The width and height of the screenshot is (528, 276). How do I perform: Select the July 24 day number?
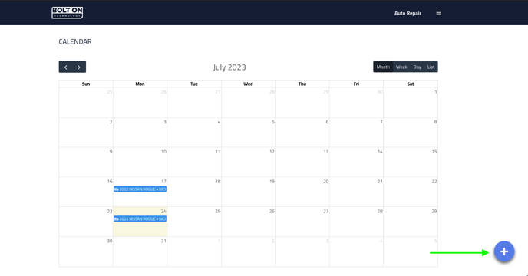point(163,211)
